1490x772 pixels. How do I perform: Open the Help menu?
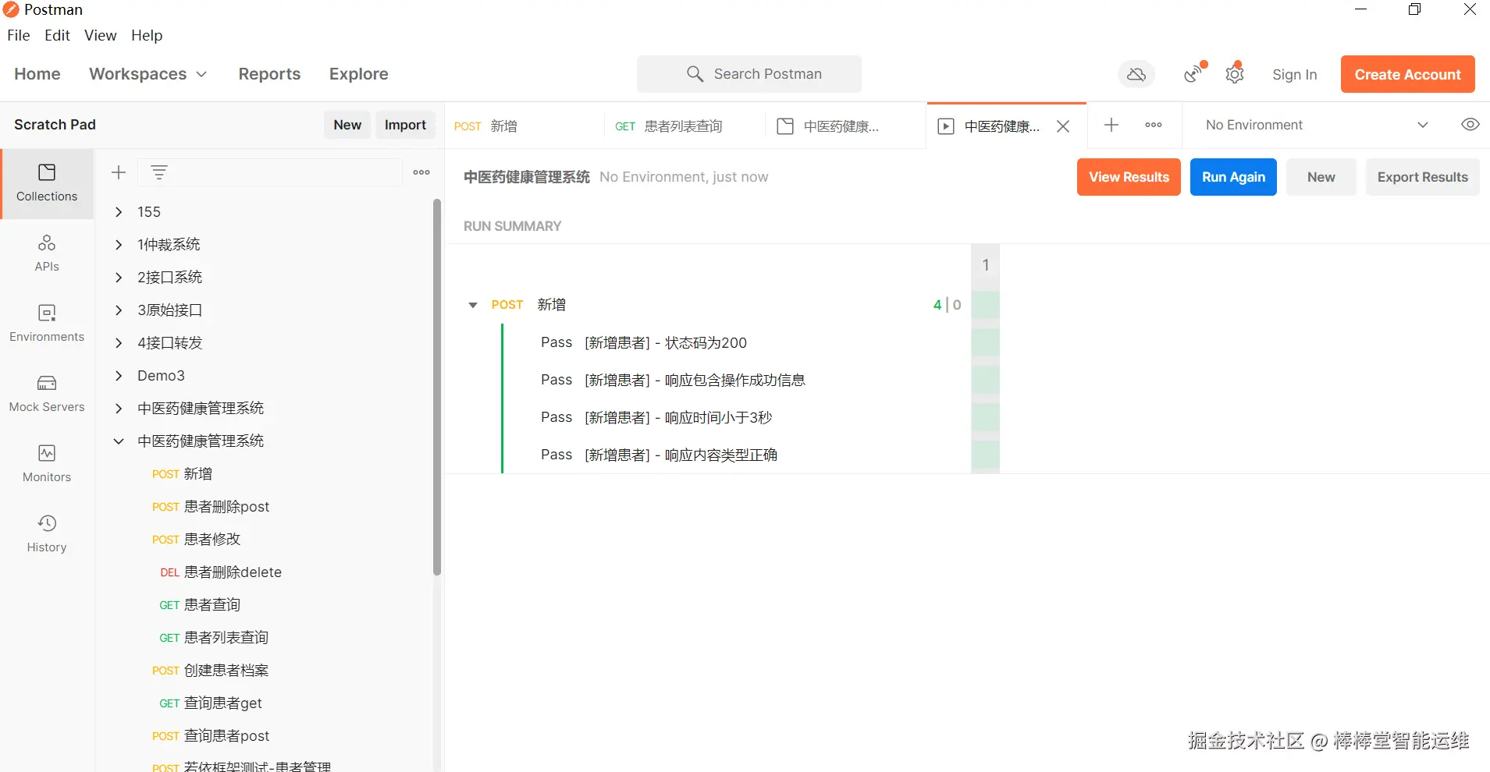click(x=147, y=36)
